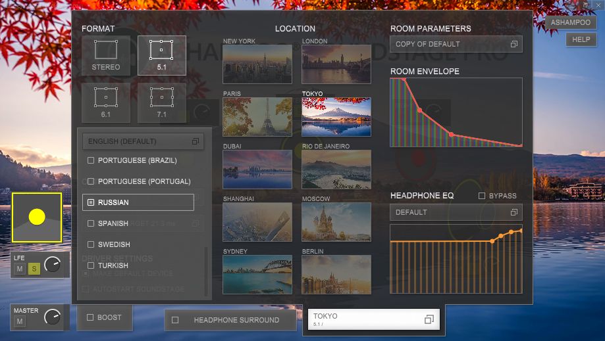
Task: Click the MASTER volume knob
Action: 52,317
